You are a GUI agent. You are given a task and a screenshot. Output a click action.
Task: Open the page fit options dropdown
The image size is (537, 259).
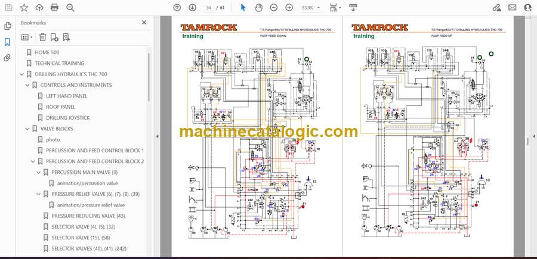coord(335,8)
